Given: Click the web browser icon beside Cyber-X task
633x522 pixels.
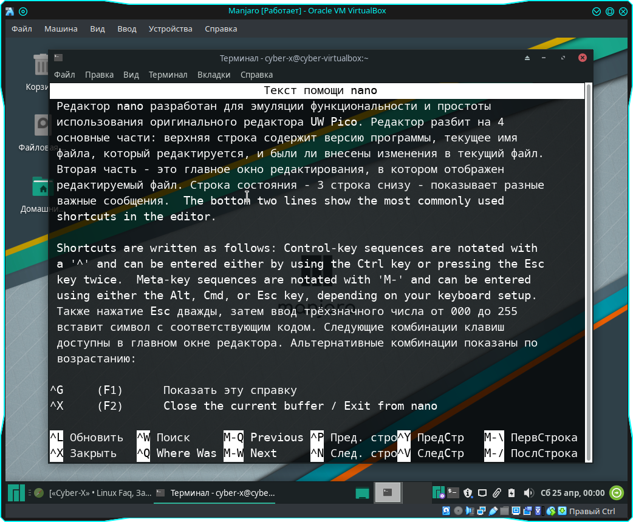Looking at the screenshot, I should pyautogui.click(x=39, y=492).
